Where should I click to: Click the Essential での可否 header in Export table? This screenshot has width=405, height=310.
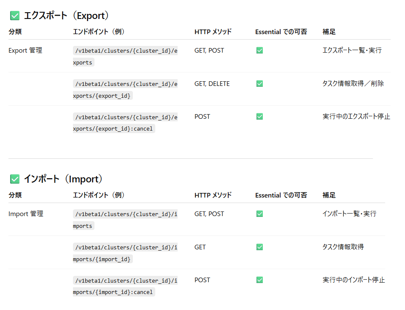tap(281, 32)
